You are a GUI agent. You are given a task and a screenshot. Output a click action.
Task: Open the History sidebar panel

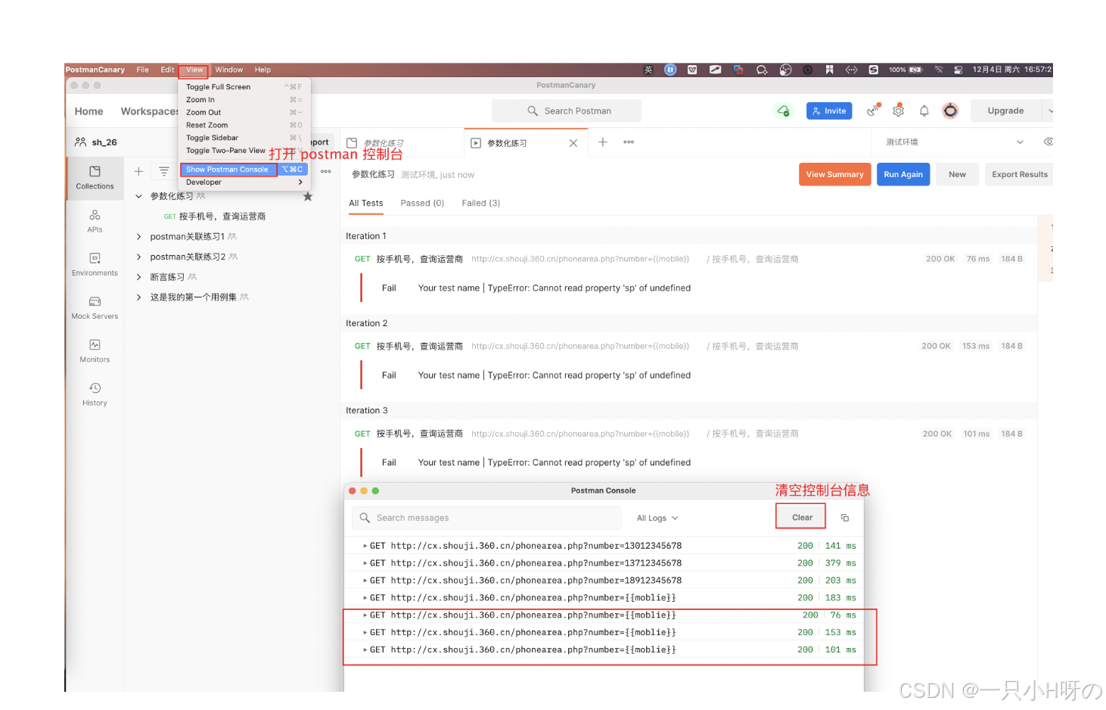pyautogui.click(x=95, y=394)
